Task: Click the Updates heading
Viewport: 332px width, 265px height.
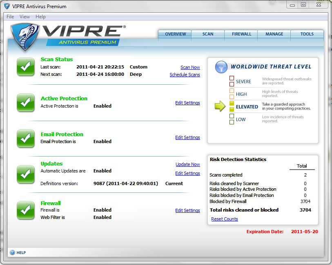Action: (51, 164)
